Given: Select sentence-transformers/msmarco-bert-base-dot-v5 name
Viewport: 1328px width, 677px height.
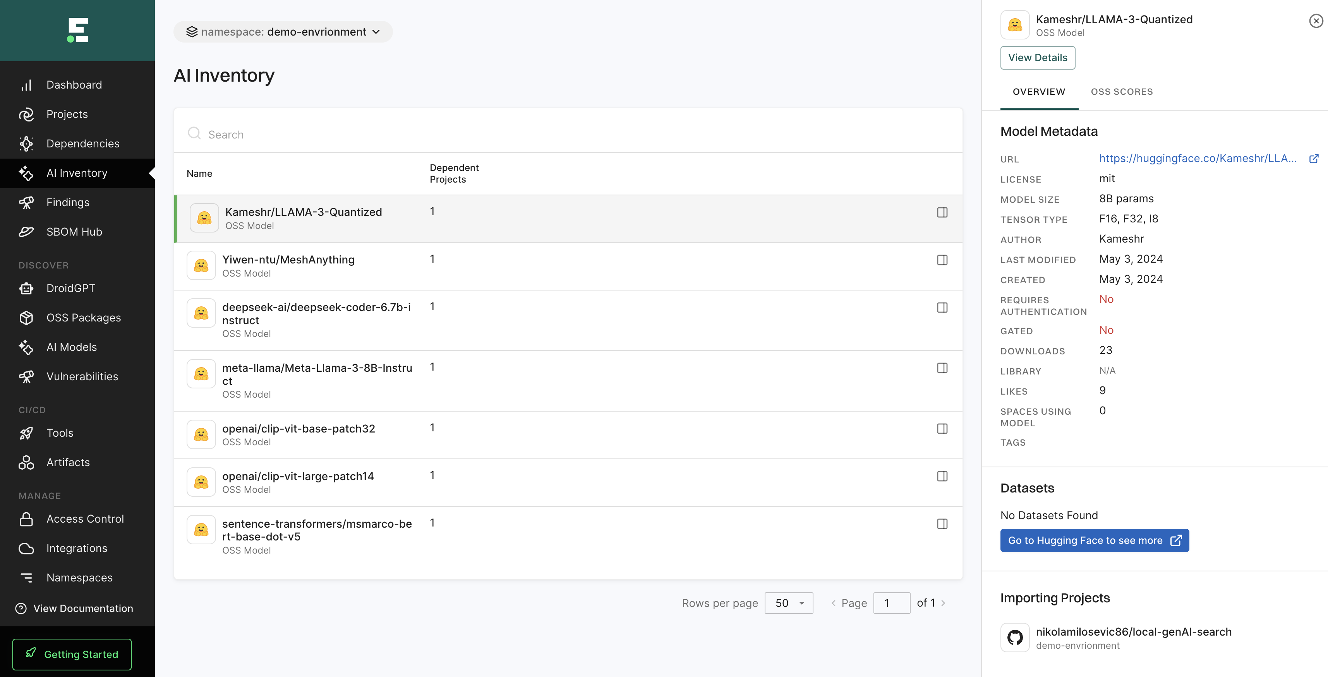Looking at the screenshot, I should 317,530.
